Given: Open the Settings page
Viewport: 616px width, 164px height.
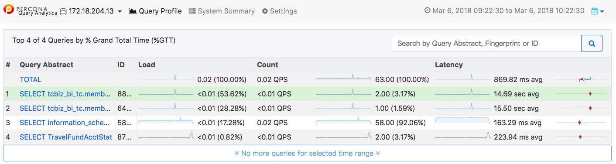Looking at the screenshot, I should (279, 11).
